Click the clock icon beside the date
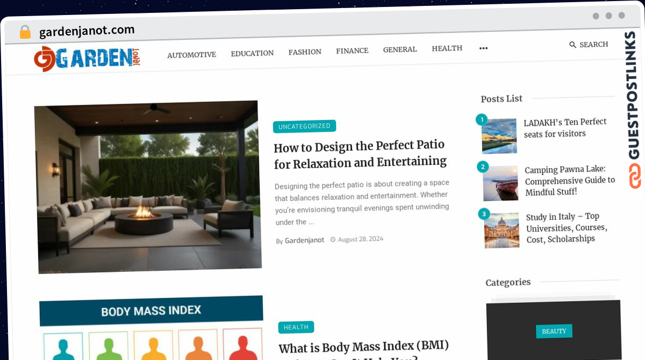The image size is (645, 360). [x=333, y=240]
